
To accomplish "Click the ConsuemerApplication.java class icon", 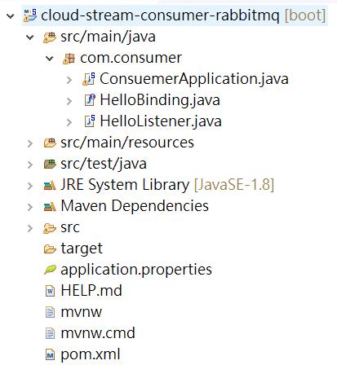I will (89, 79).
